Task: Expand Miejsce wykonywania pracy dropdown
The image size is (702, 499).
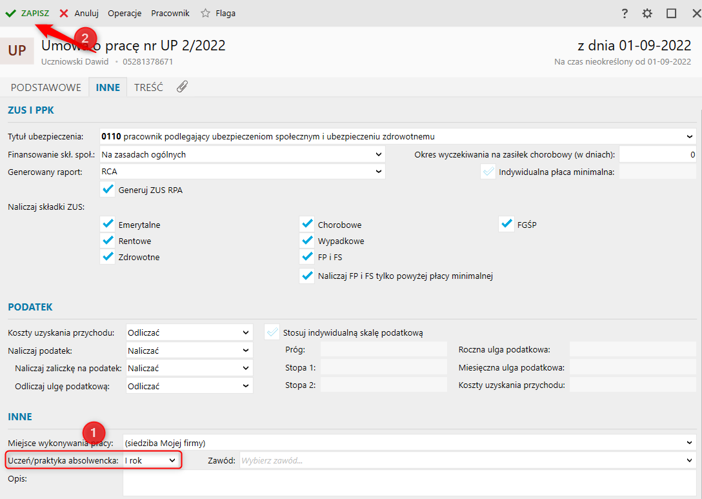Action: coord(690,443)
